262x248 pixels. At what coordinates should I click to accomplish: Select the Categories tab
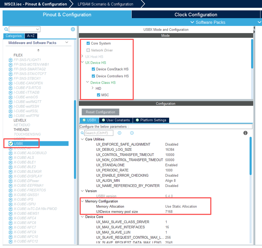tap(14, 36)
